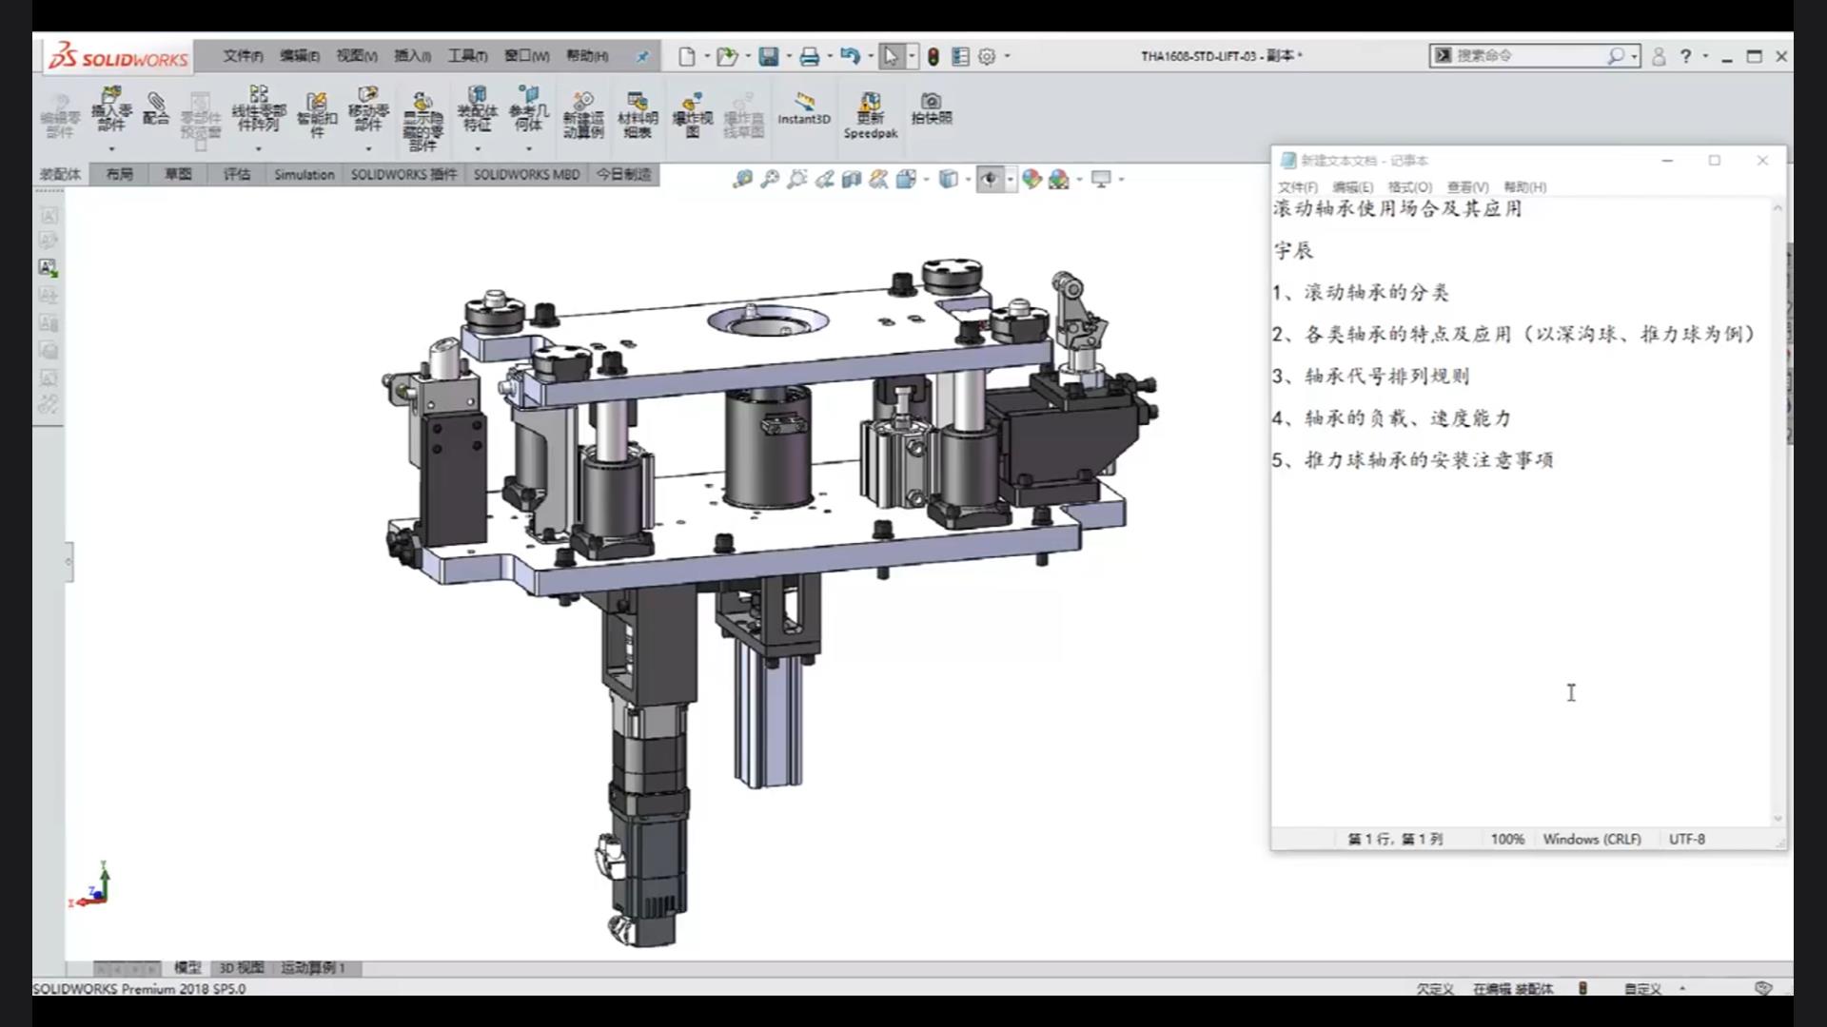Open the Bill of Materials (材料明细表) tool
The width and height of the screenshot is (1827, 1027).
pyautogui.click(x=638, y=115)
